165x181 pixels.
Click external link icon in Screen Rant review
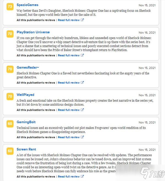click(x=82, y=176)
